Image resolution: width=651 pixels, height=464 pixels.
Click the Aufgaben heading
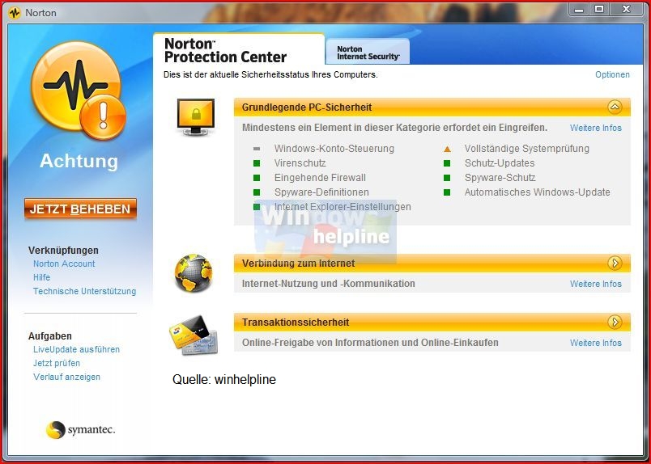point(50,335)
